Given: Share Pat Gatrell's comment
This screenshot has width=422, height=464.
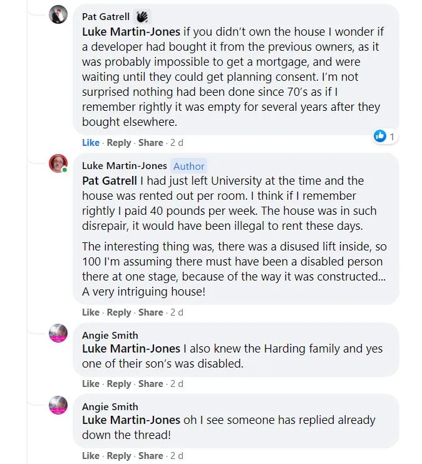Looking at the screenshot, I should pyautogui.click(x=150, y=143).
